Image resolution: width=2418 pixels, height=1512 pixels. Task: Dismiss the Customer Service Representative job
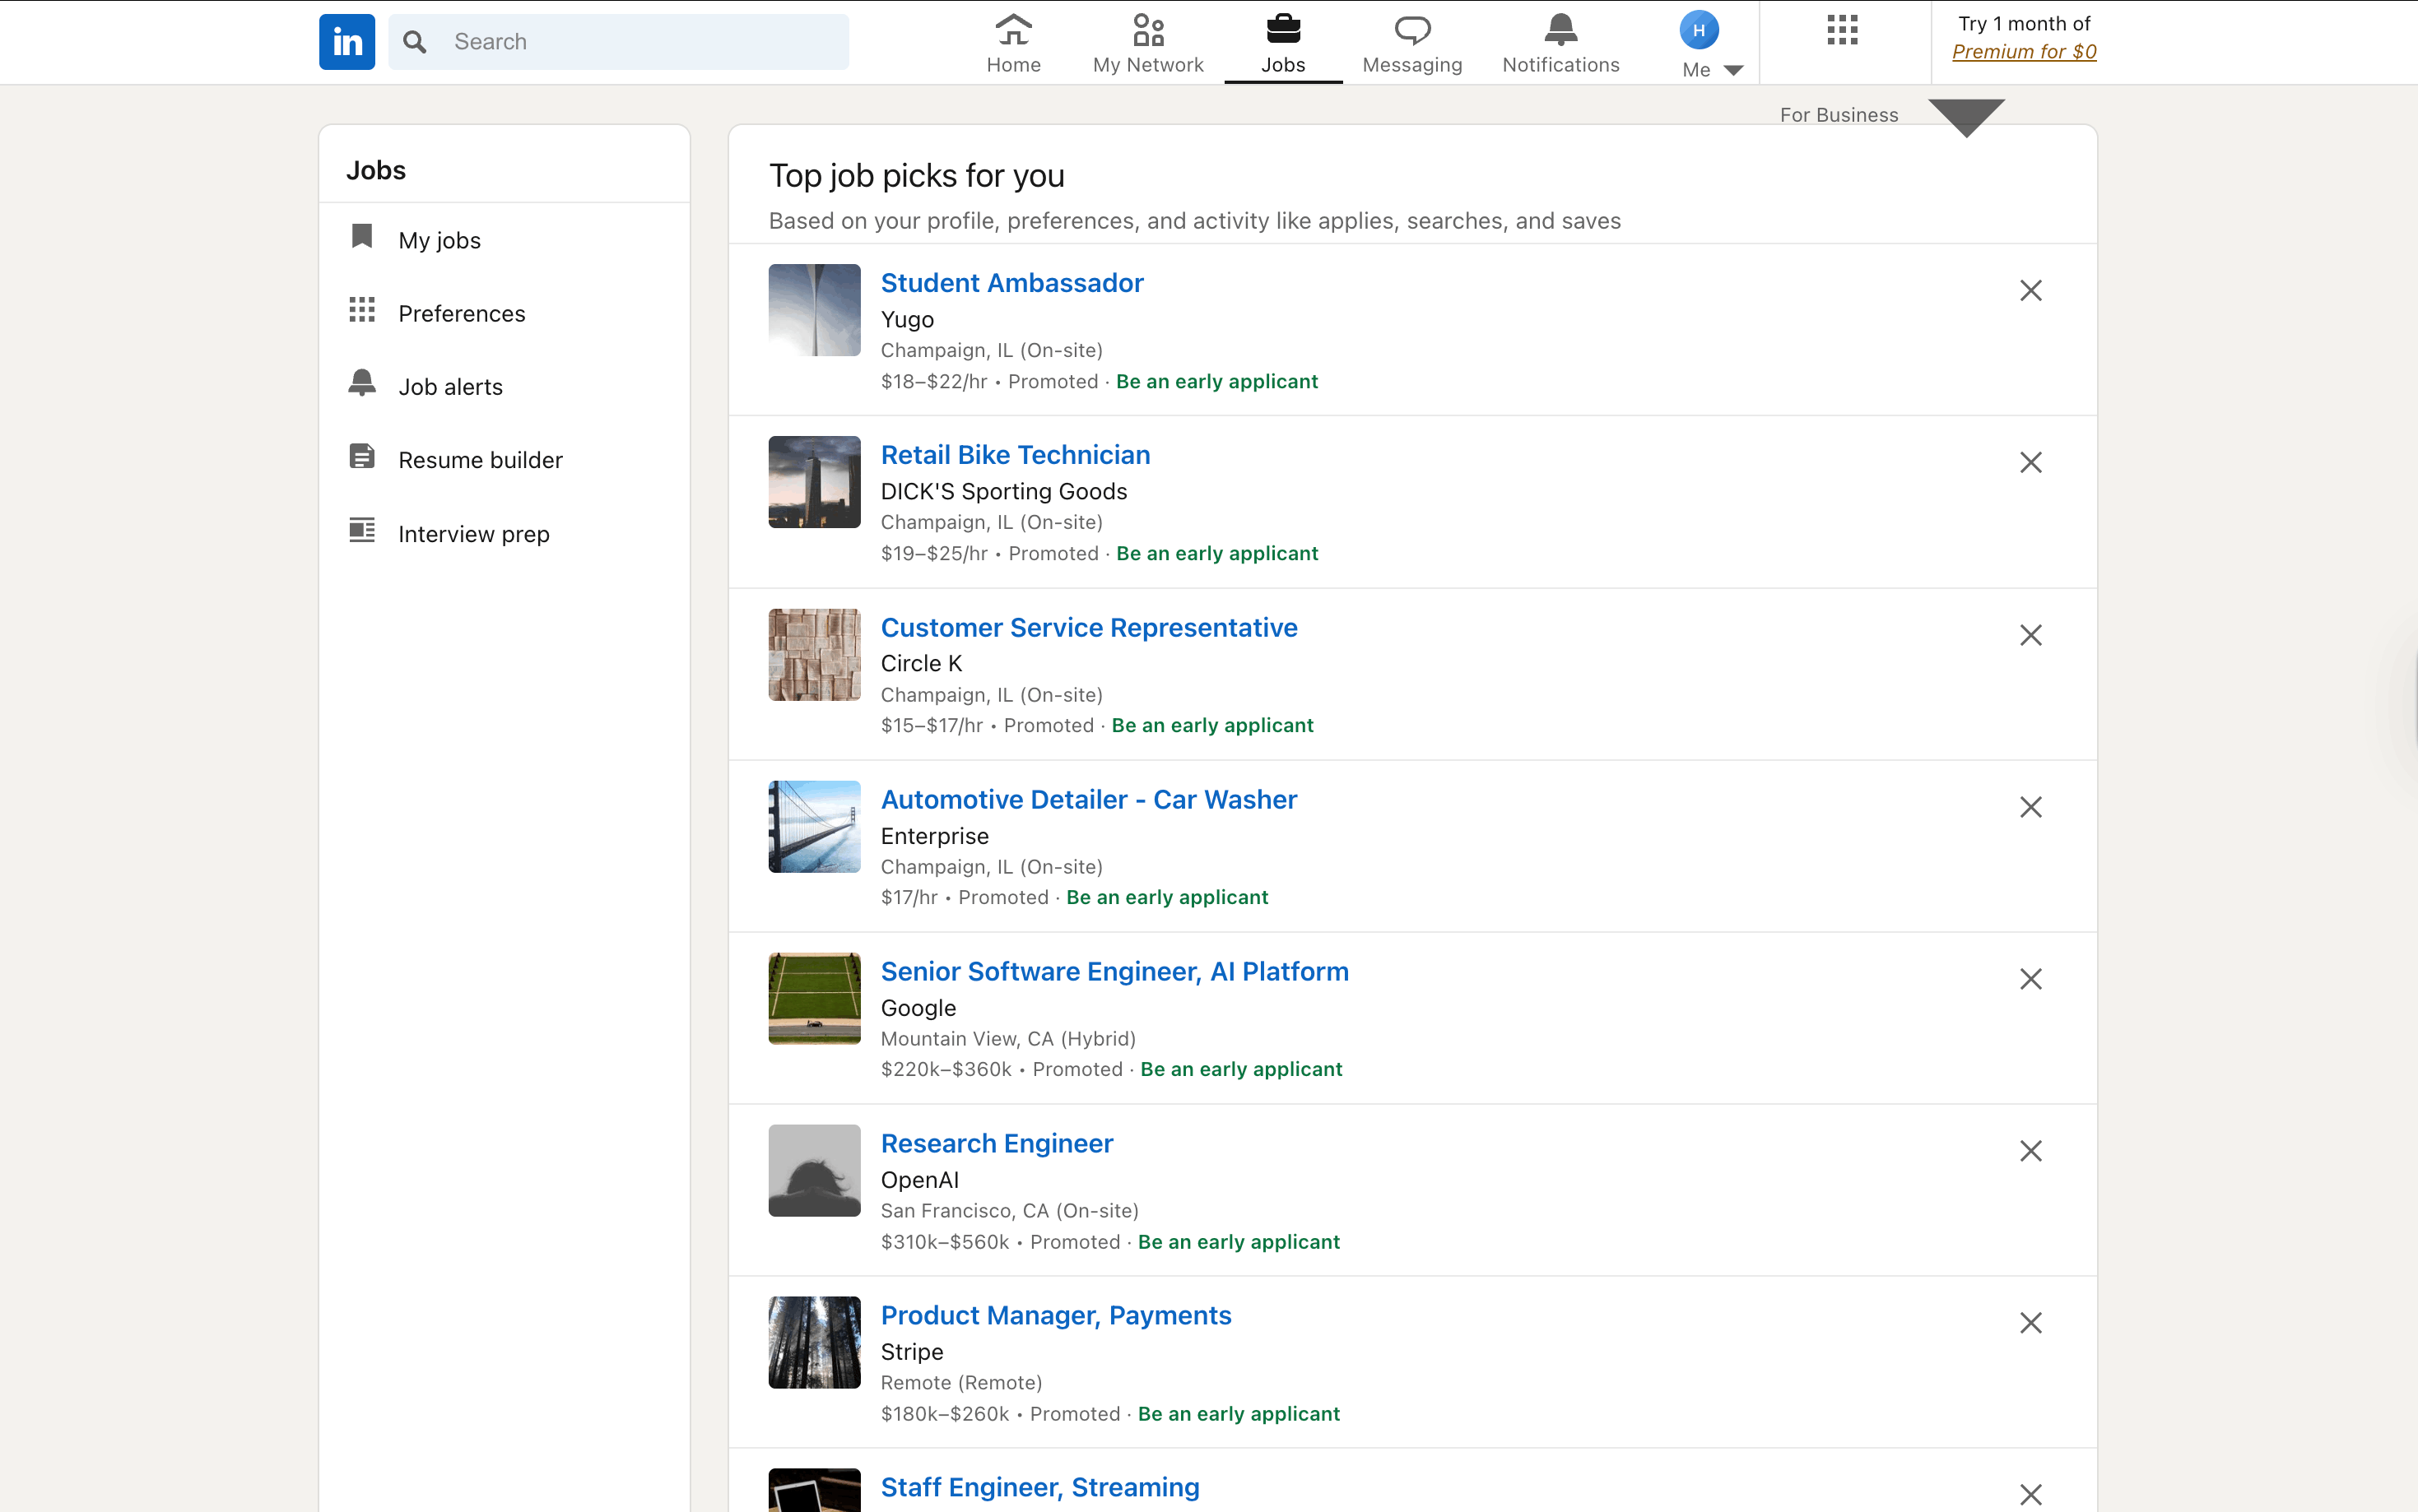point(2030,636)
